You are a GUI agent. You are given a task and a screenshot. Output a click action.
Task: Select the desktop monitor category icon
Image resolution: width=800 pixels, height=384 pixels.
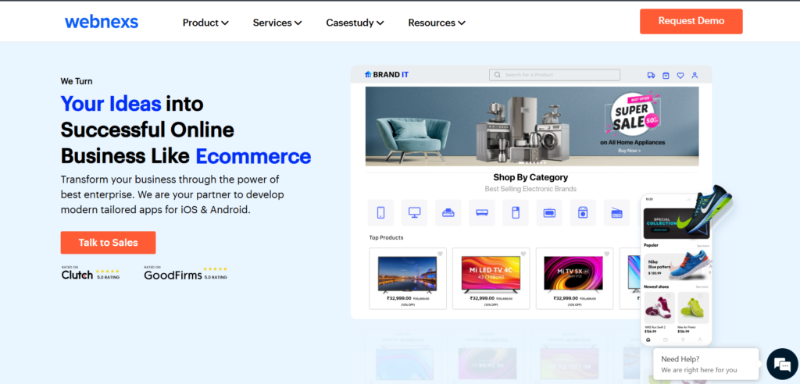(414, 212)
